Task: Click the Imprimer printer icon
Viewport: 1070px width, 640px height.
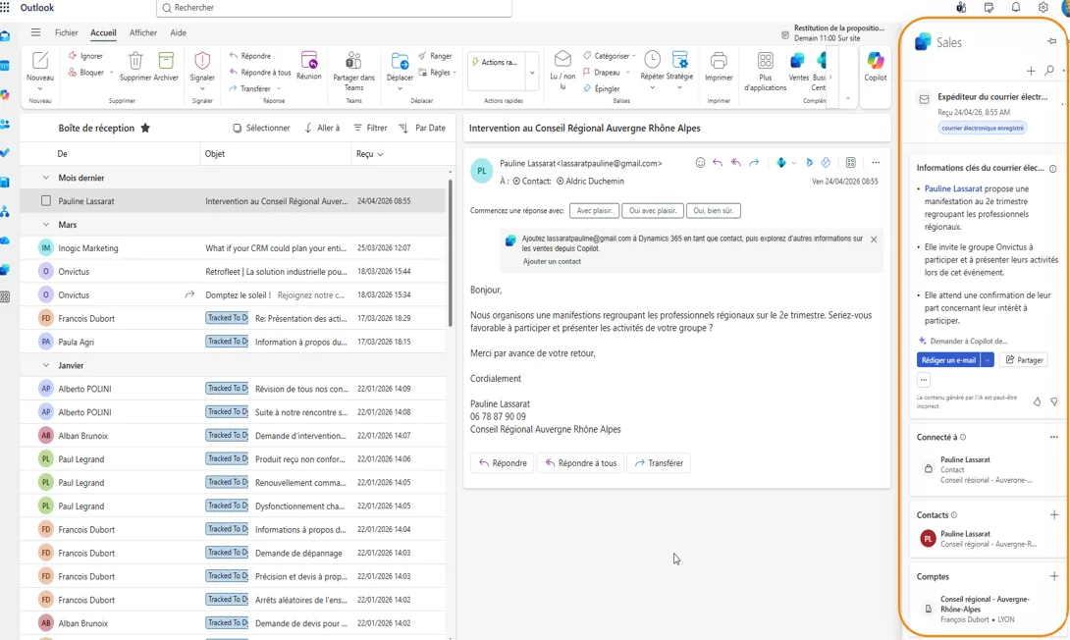Action: [x=719, y=61]
